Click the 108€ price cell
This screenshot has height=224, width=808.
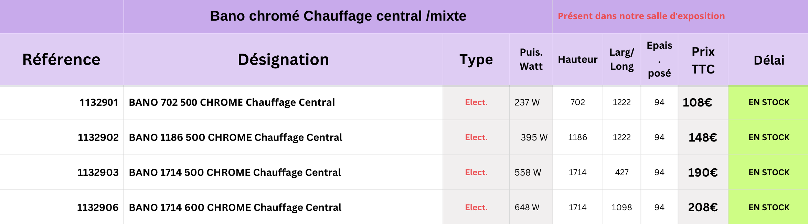coord(697,102)
